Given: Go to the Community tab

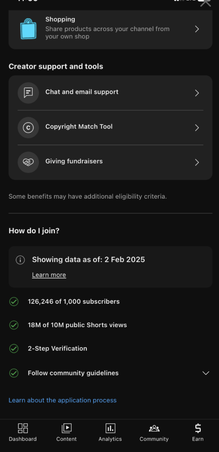Looking at the screenshot, I should pos(154,432).
